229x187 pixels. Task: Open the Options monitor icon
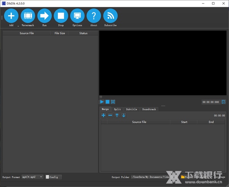(x=77, y=16)
